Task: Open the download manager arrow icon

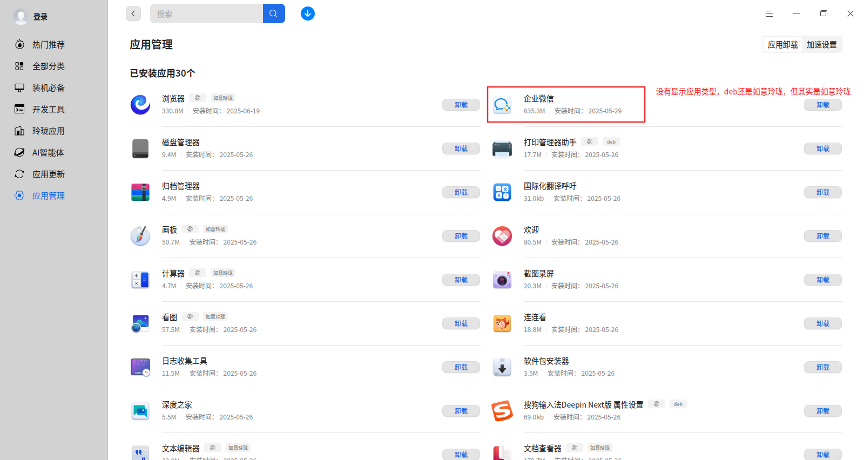Action: [308, 13]
